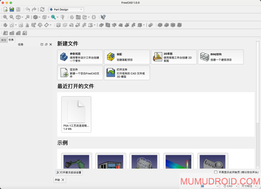This screenshot has width=261, height=189.
Task: Switch to the 任务 tab
Action: pyautogui.click(x=11, y=40)
